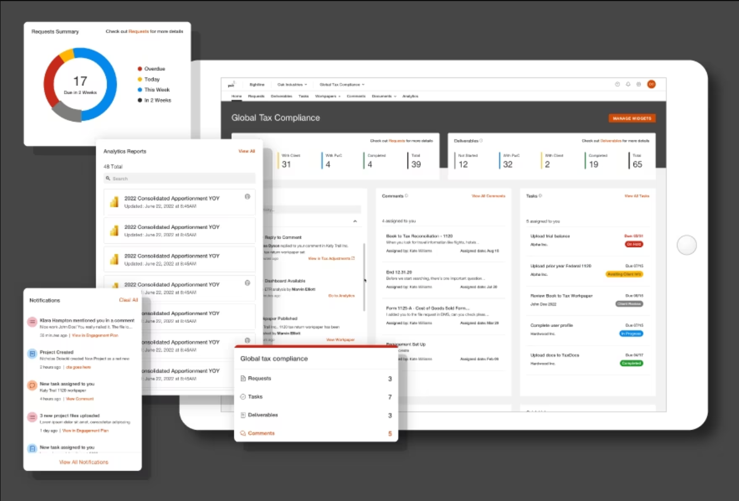Click the Manage Widgets button
Viewport: 739px width, 501px height.
click(632, 118)
